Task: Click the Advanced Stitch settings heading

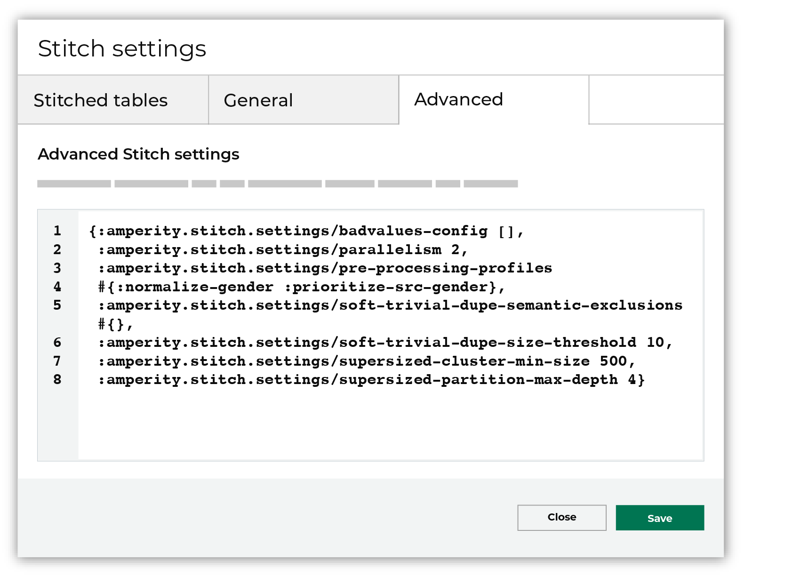Action: 138,154
